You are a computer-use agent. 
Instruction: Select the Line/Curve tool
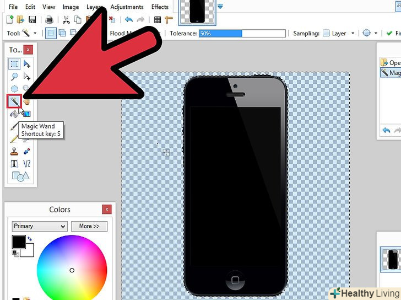tap(26, 164)
